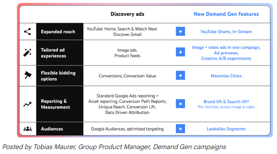The width and height of the screenshot is (277, 154).
Task: Select the Discovery ads column header
Action: [127, 14]
